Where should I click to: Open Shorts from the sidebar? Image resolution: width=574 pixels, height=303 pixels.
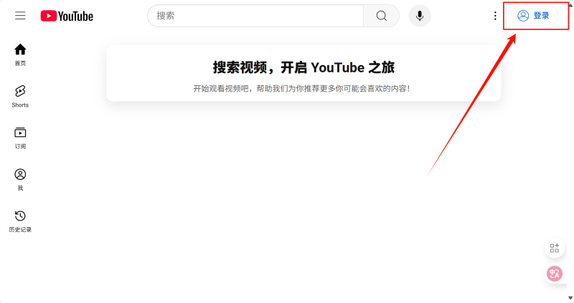[20, 96]
